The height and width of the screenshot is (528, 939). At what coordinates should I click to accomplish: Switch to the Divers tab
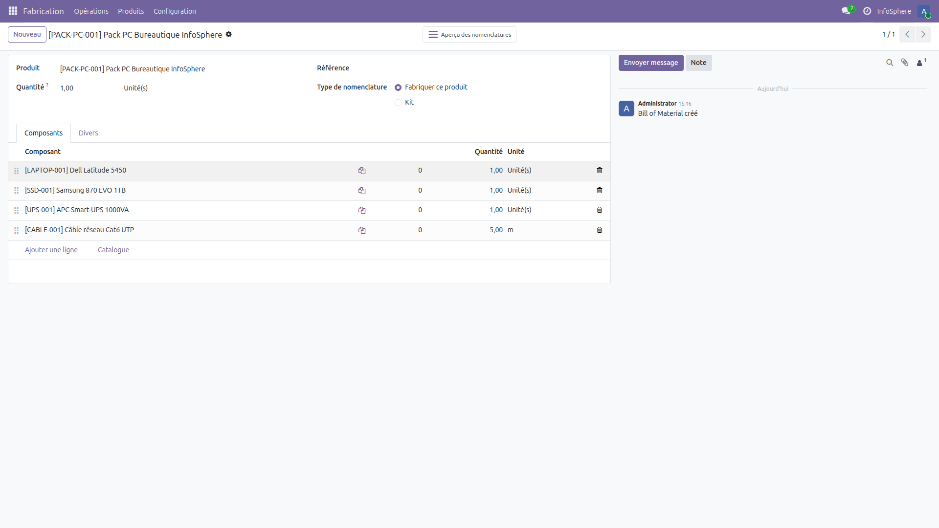88,132
